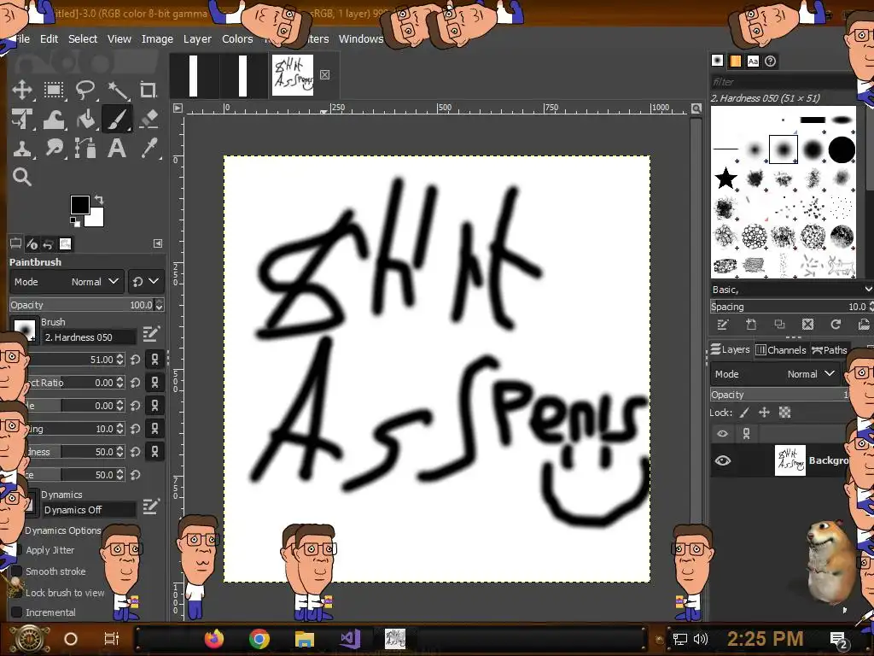Open the Colors menu
Viewport: 874px width, 656px height.
(x=237, y=38)
